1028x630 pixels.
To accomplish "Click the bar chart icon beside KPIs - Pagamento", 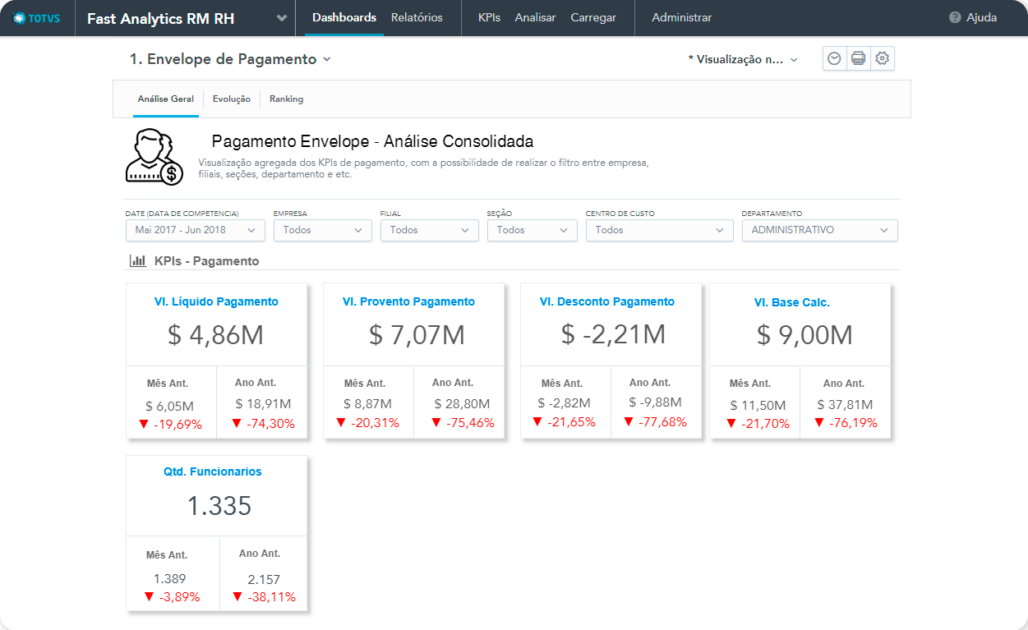I will [137, 261].
